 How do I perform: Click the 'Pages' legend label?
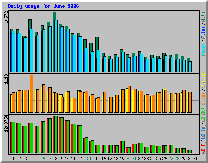204,50
